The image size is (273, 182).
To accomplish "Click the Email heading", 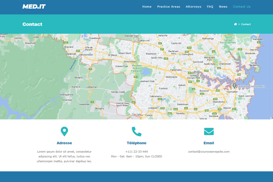I will [x=209, y=143].
